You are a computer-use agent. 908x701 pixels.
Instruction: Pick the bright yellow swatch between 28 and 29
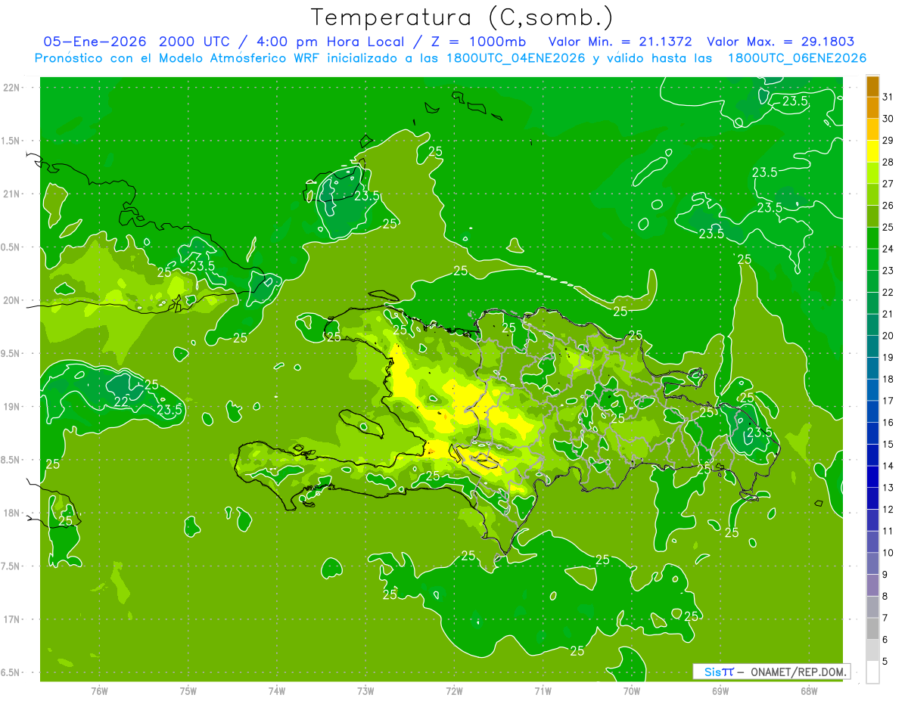[x=872, y=151]
